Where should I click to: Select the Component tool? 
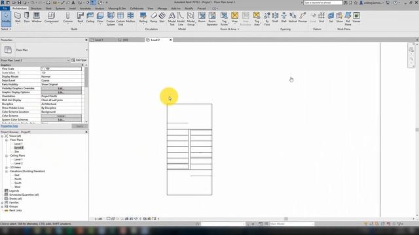point(51,18)
